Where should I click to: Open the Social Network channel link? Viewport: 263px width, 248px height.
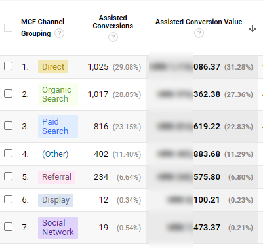pyautogui.click(x=58, y=228)
